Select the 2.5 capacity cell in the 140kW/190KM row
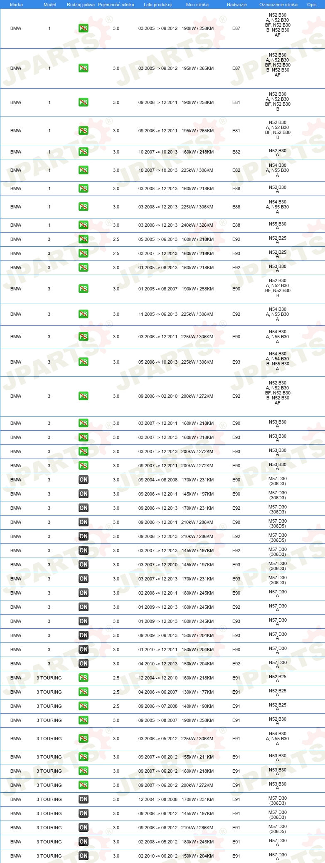This screenshot has height=863, width=325. tap(116, 706)
